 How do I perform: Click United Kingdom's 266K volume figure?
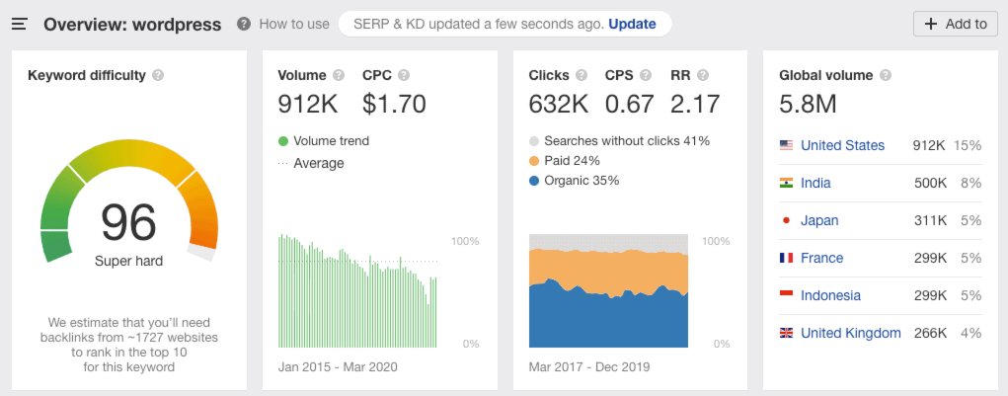(x=930, y=333)
